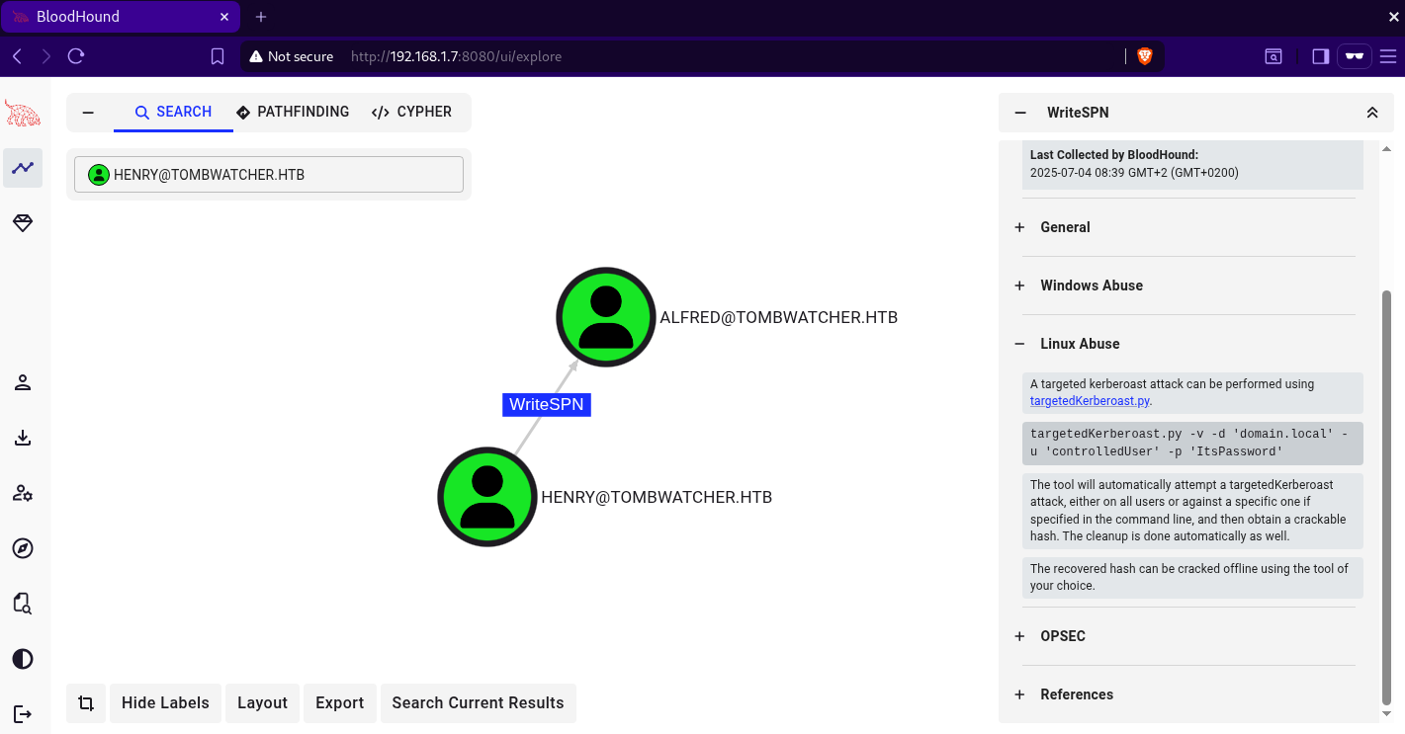The height and width of the screenshot is (734, 1405).
Task: Expand the Windows Abuse section
Action: point(1091,285)
